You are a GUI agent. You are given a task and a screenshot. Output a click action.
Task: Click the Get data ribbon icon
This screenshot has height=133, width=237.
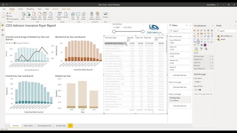pos(23,14)
